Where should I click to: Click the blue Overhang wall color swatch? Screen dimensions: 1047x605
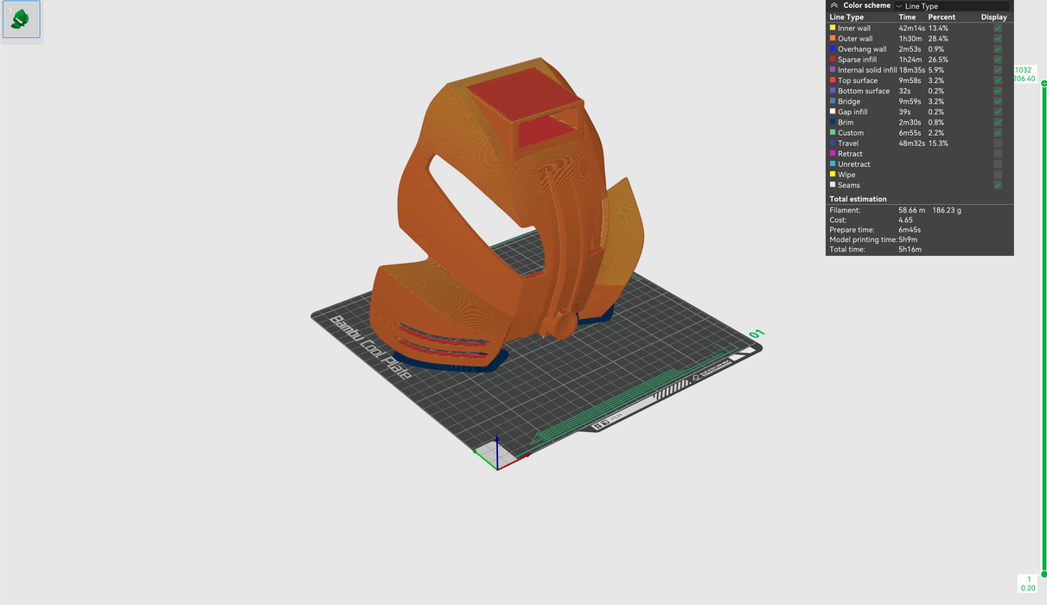[x=833, y=49]
